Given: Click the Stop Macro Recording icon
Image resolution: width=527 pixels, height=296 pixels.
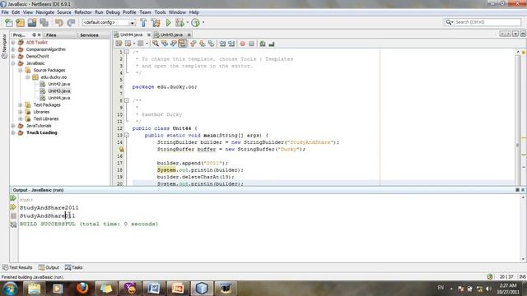Looking at the screenshot, I should pyautogui.click(x=251, y=44).
